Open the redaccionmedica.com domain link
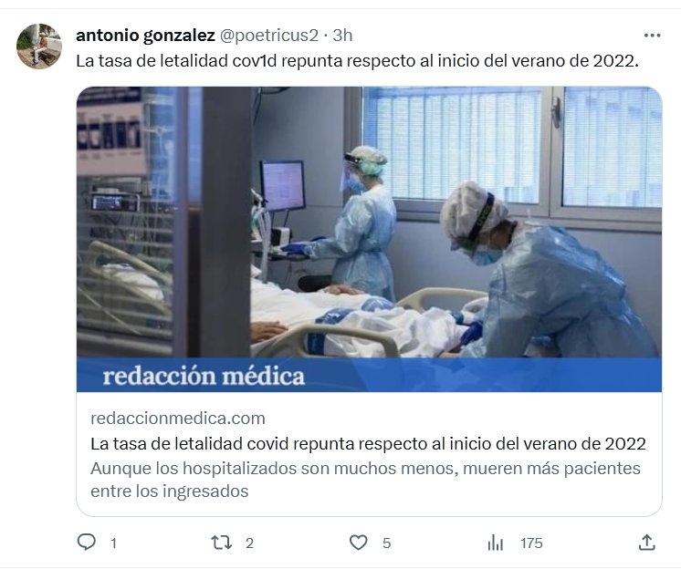The image size is (681, 569). pyautogui.click(x=178, y=419)
